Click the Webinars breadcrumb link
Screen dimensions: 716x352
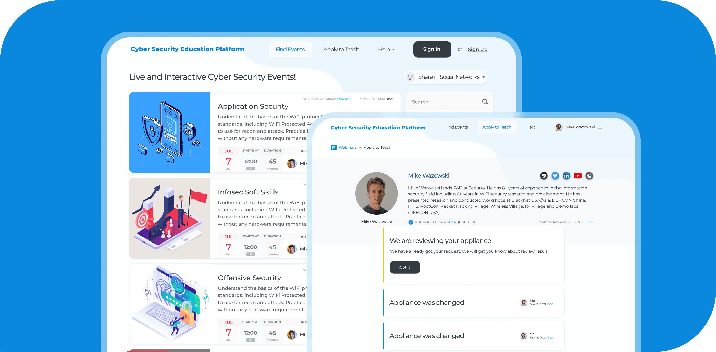click(348, 147)
